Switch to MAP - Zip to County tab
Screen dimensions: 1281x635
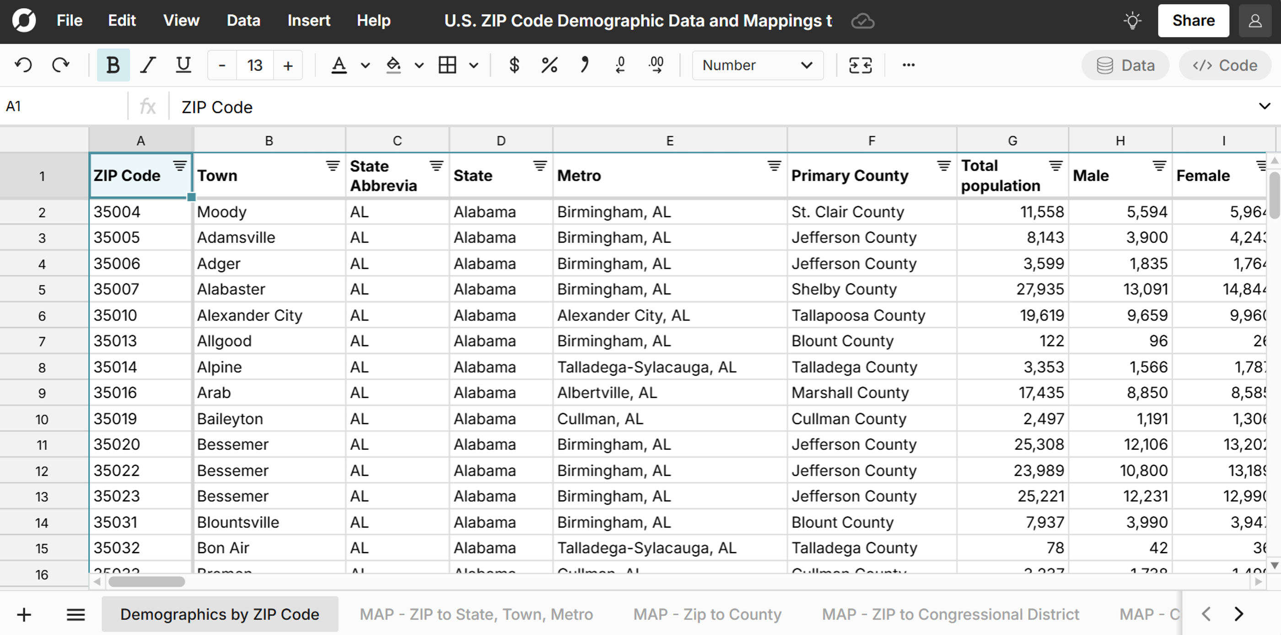point(707,614)
